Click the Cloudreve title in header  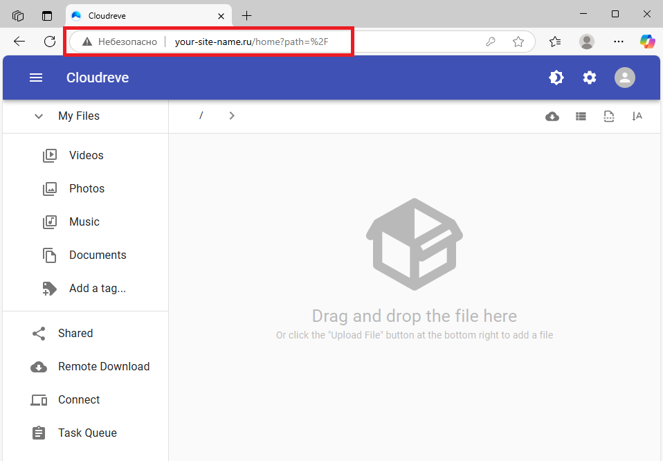tap(98, 78)
